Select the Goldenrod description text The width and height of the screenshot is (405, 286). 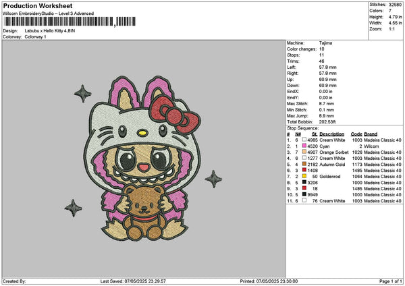pyautogui.click(x=330, y=177)
